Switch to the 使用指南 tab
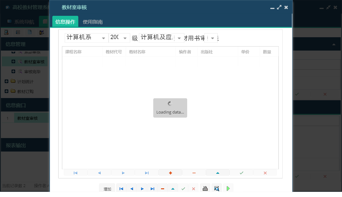The width and height of the screenshot is (342, 197). (x=92, y=22)
